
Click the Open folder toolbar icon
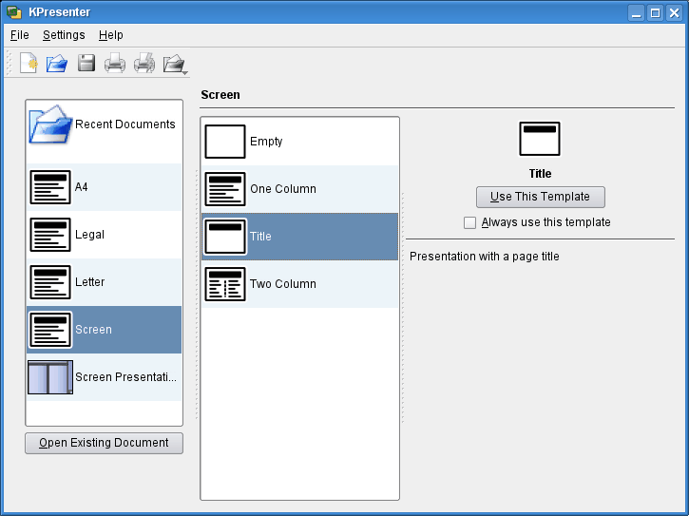point(57,64)
